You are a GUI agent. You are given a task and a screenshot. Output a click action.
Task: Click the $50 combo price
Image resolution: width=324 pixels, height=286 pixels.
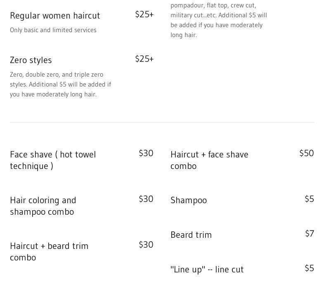pyautogui.click(x=306, y=153)
